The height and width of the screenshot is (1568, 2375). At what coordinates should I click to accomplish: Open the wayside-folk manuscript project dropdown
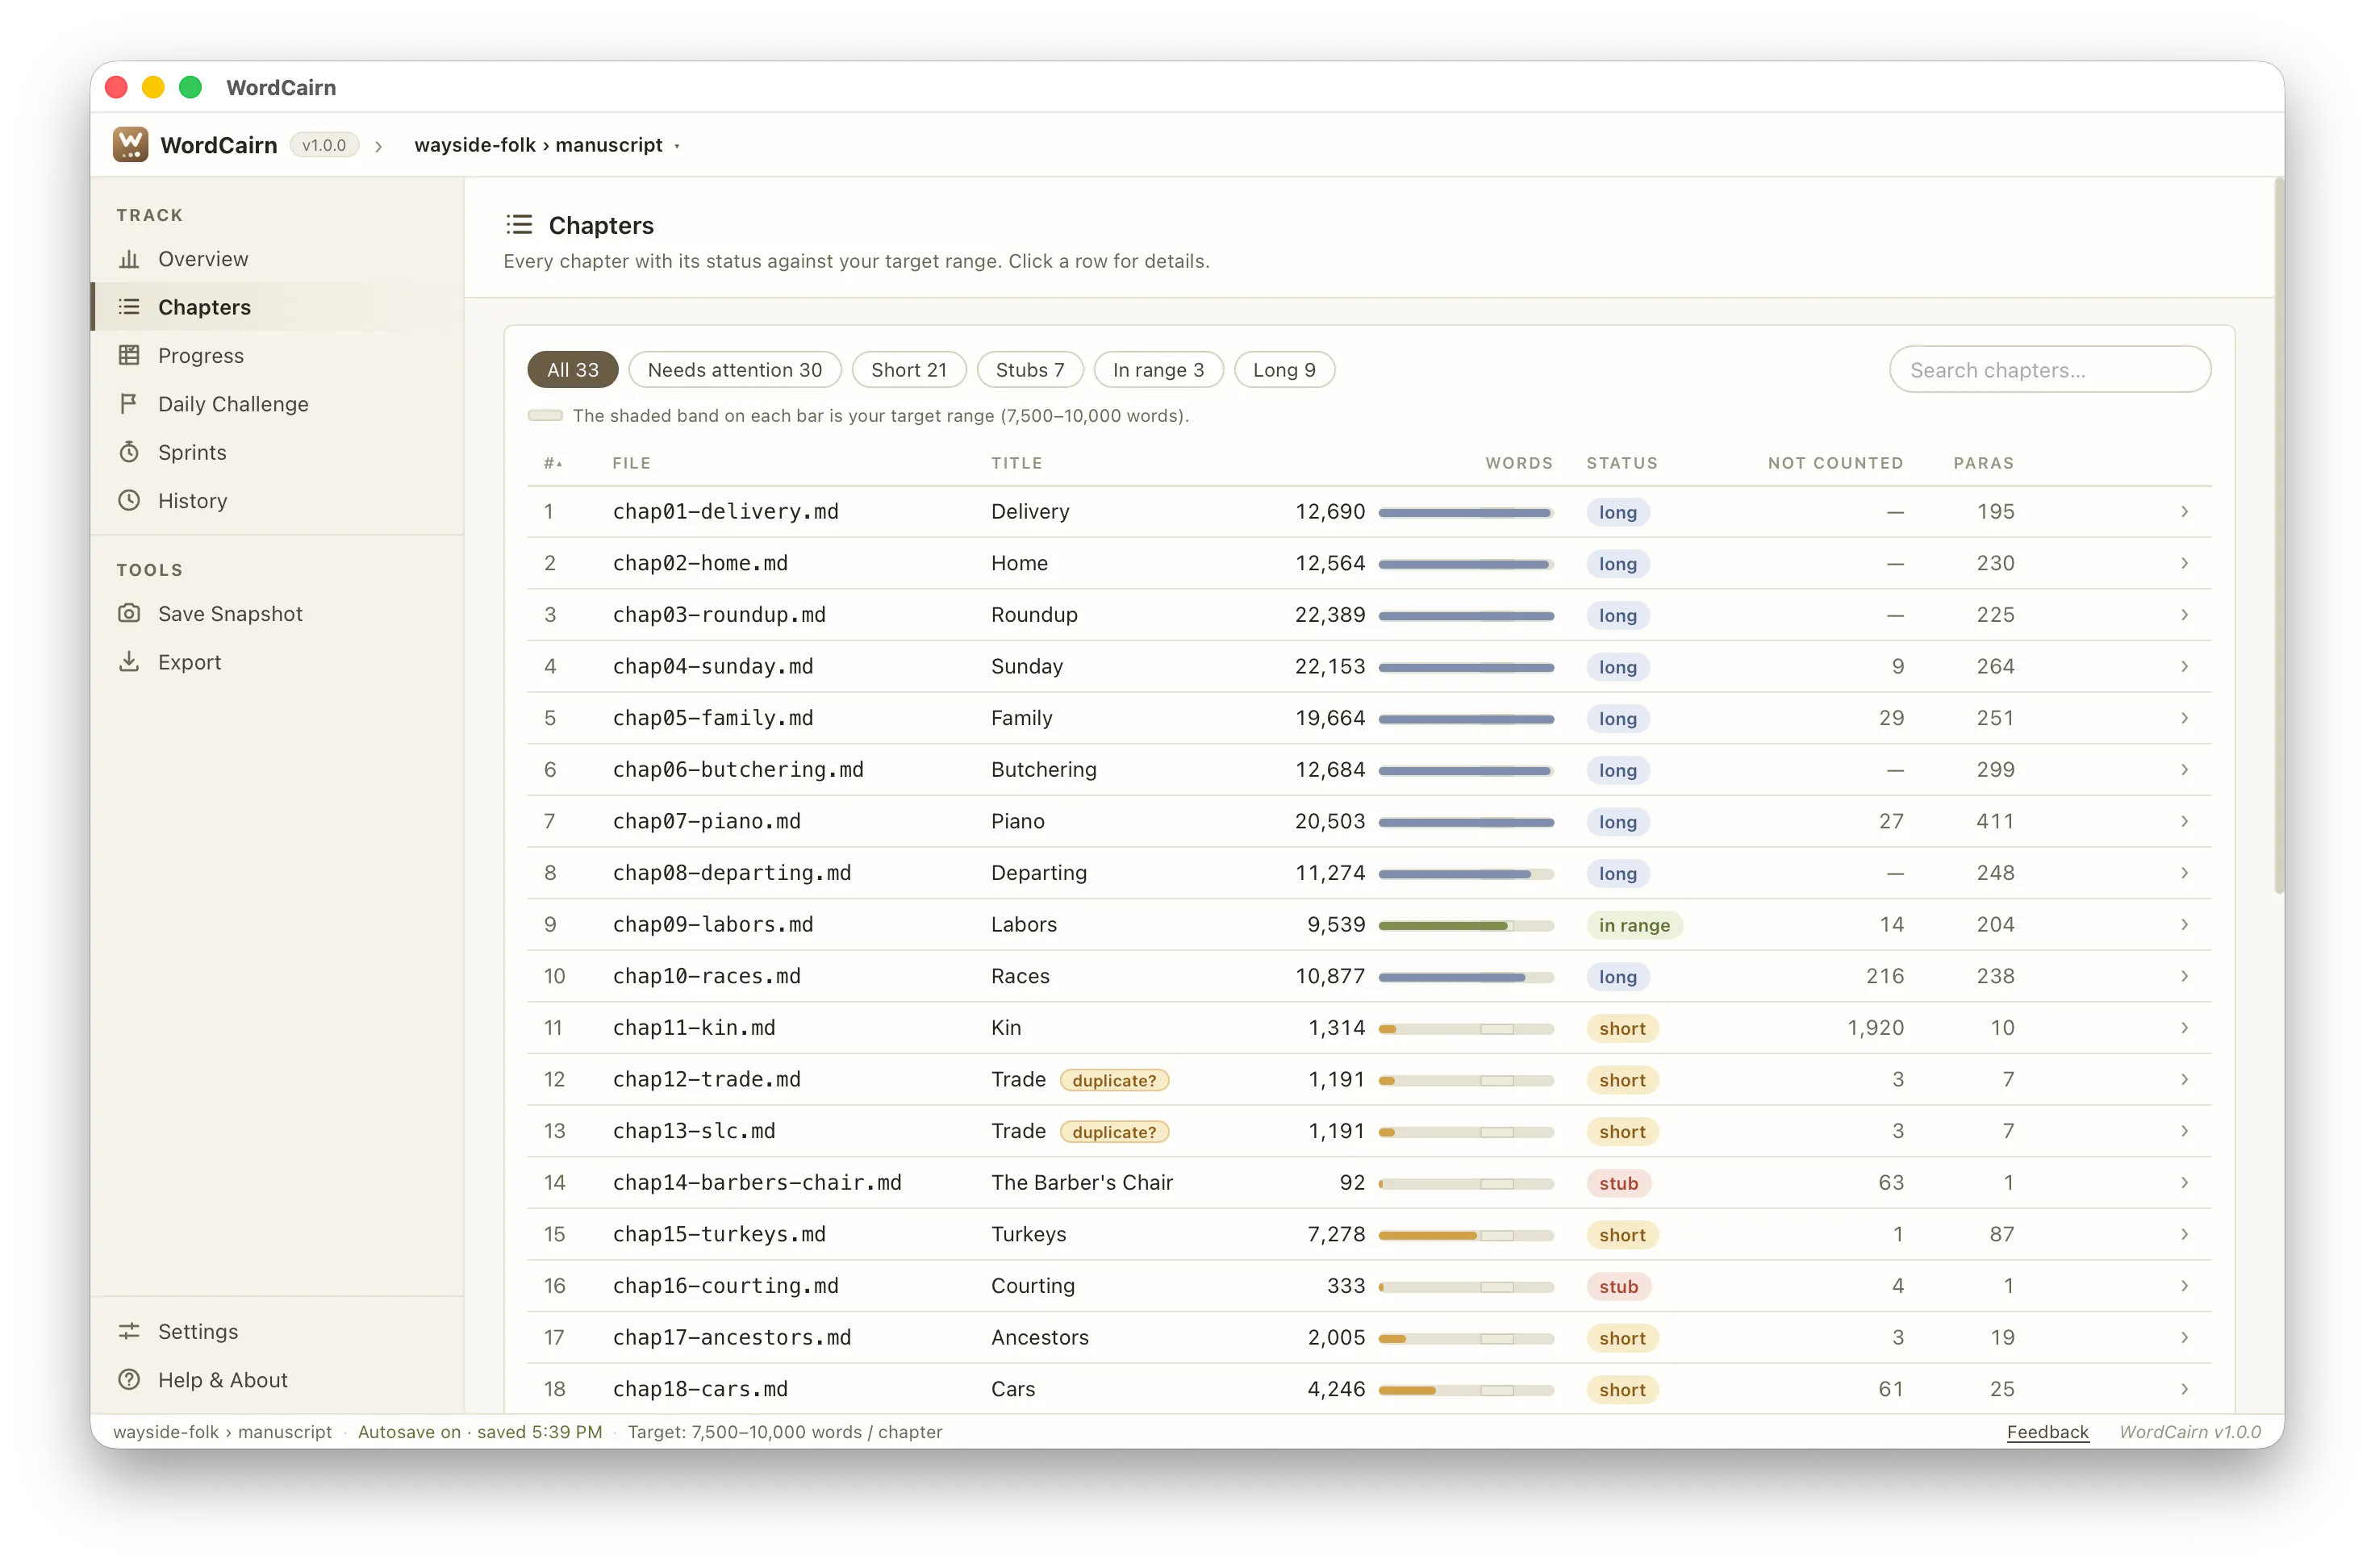point(547,145)
